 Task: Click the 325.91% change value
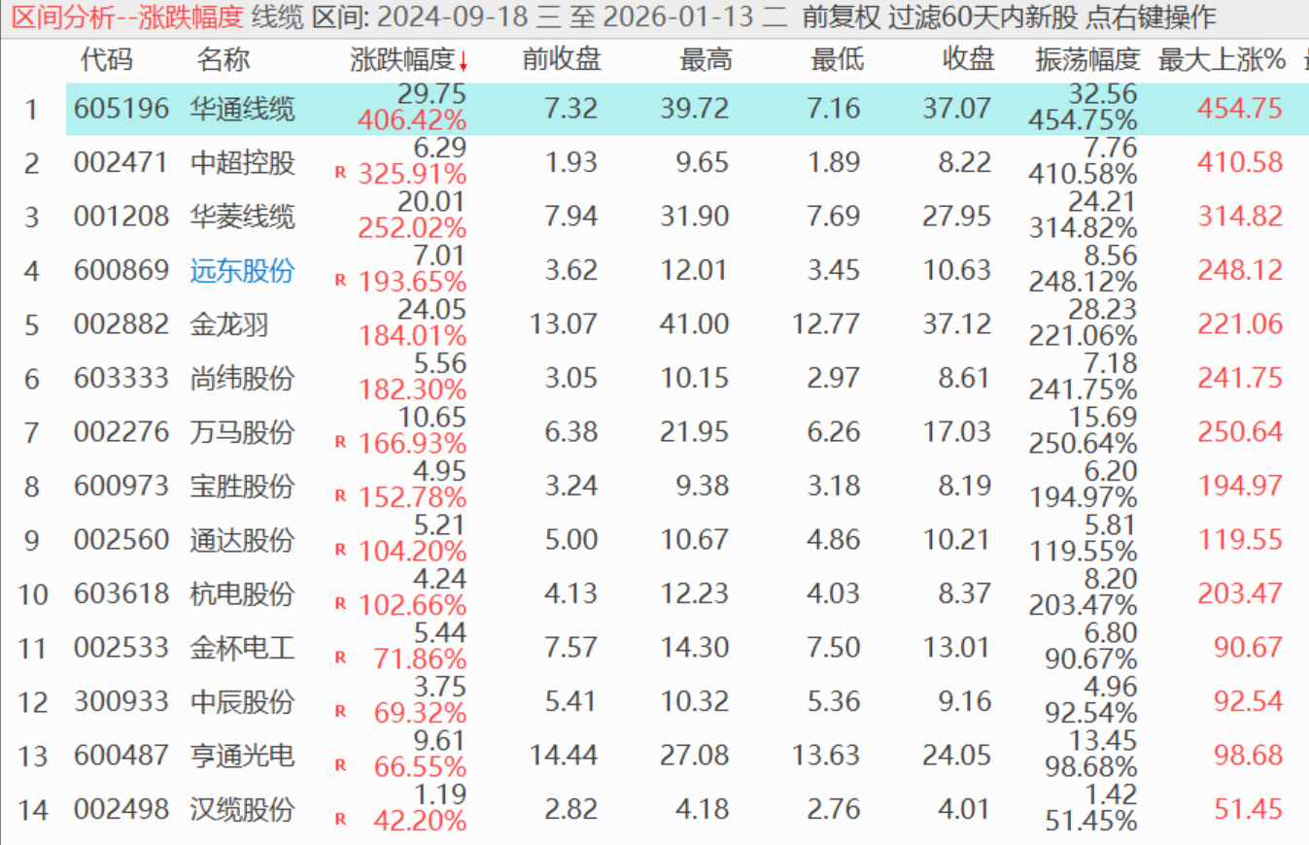[412, 175]
